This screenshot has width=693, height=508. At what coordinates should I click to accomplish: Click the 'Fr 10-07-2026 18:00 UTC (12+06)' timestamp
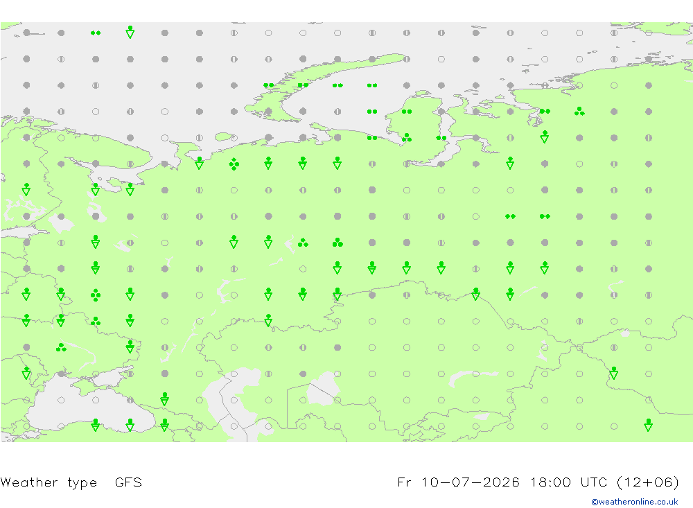538,482
